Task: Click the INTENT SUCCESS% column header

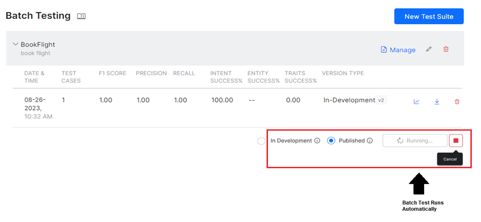Action: (x=226, y=77)
